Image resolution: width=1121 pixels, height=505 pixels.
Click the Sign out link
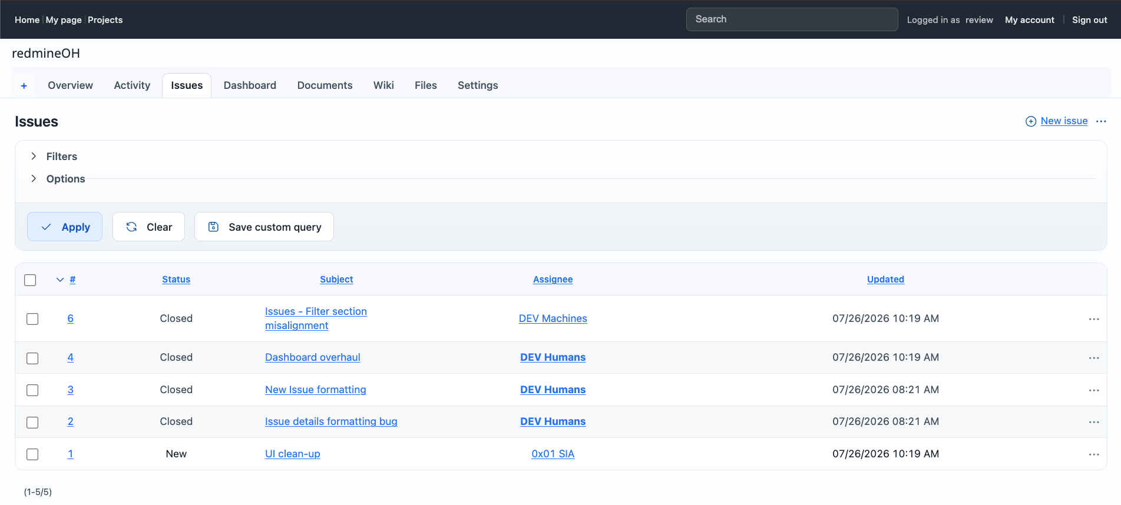pyautogui.click(x=1089, y=20)
